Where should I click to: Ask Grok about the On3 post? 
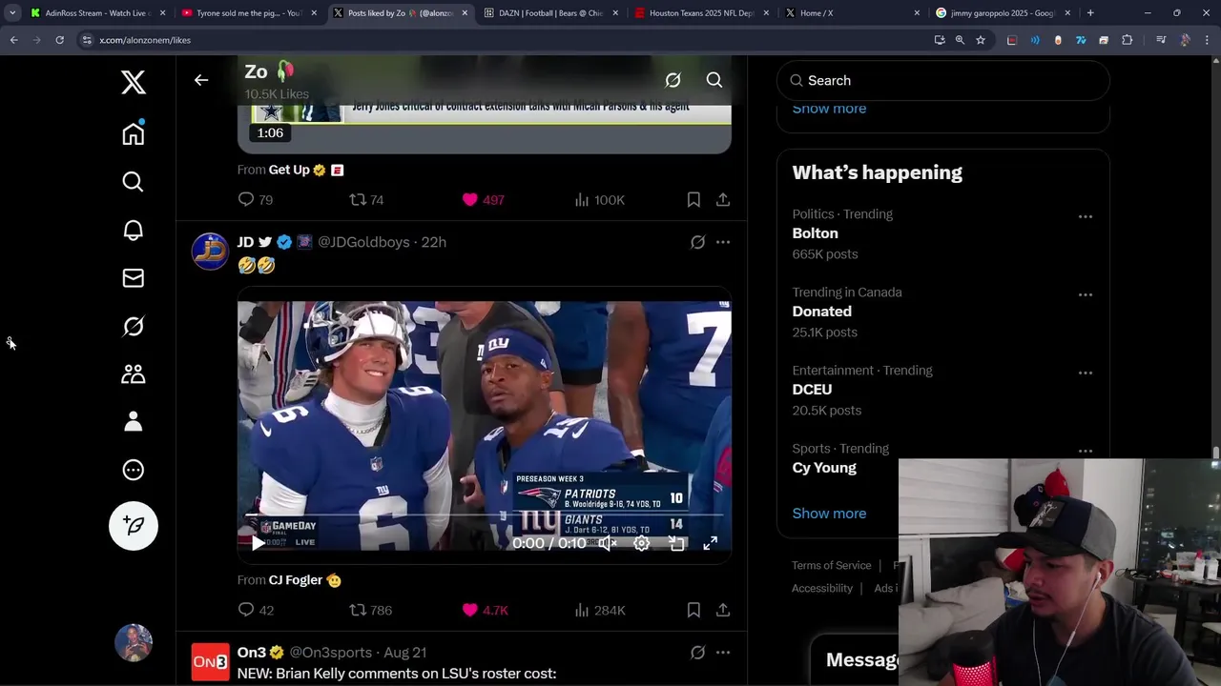tap(698, 653)
